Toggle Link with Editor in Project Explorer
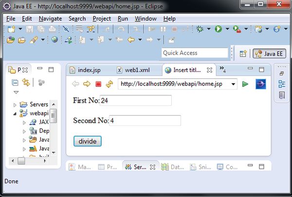Viewport: 292px width, 197px height. coord(26,82)
